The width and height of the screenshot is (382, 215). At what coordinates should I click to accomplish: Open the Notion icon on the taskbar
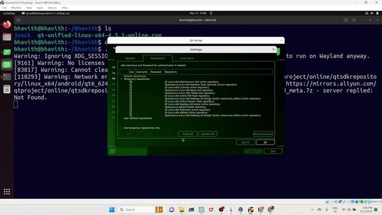pos(261,210)
